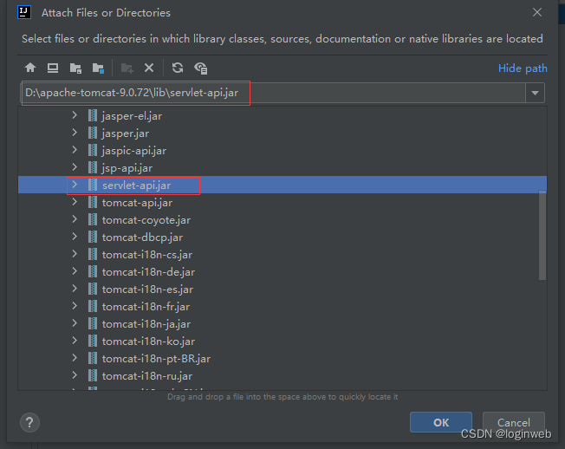The image size is (565, 449).
Task: Click the jar icon for tomcat-dbcp.jar
Action: (x=93, y=237)
